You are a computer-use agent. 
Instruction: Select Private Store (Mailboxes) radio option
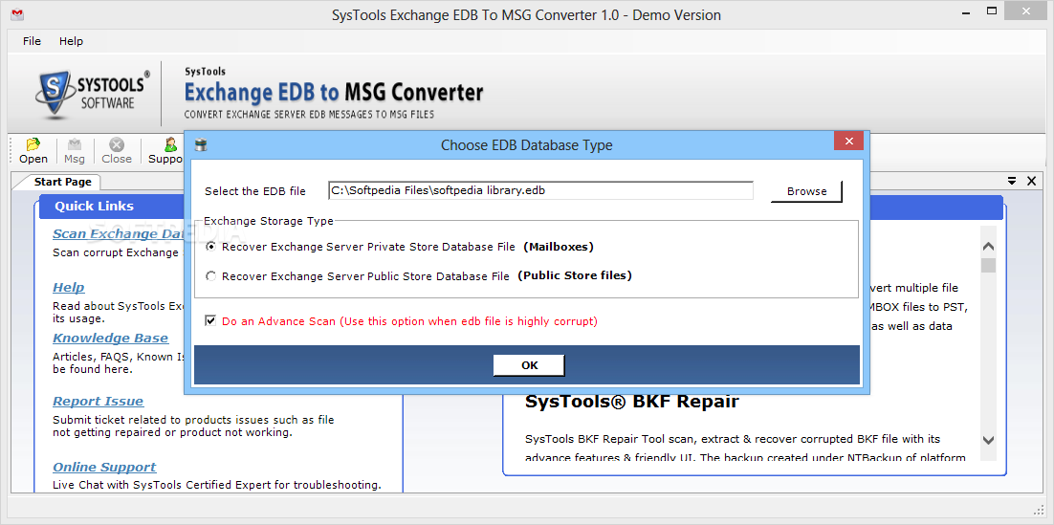coord(211,247)
